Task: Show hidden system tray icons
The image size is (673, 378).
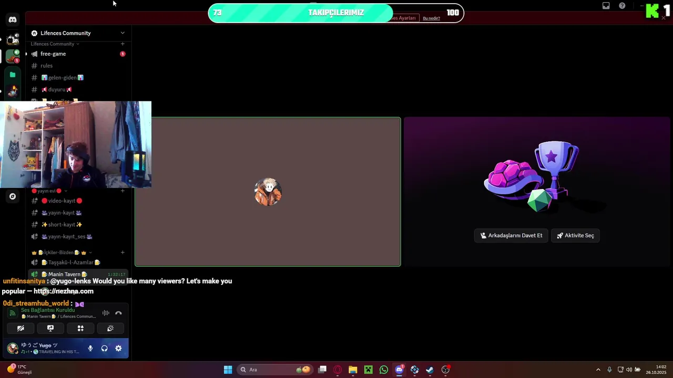Action: (598, 370)
